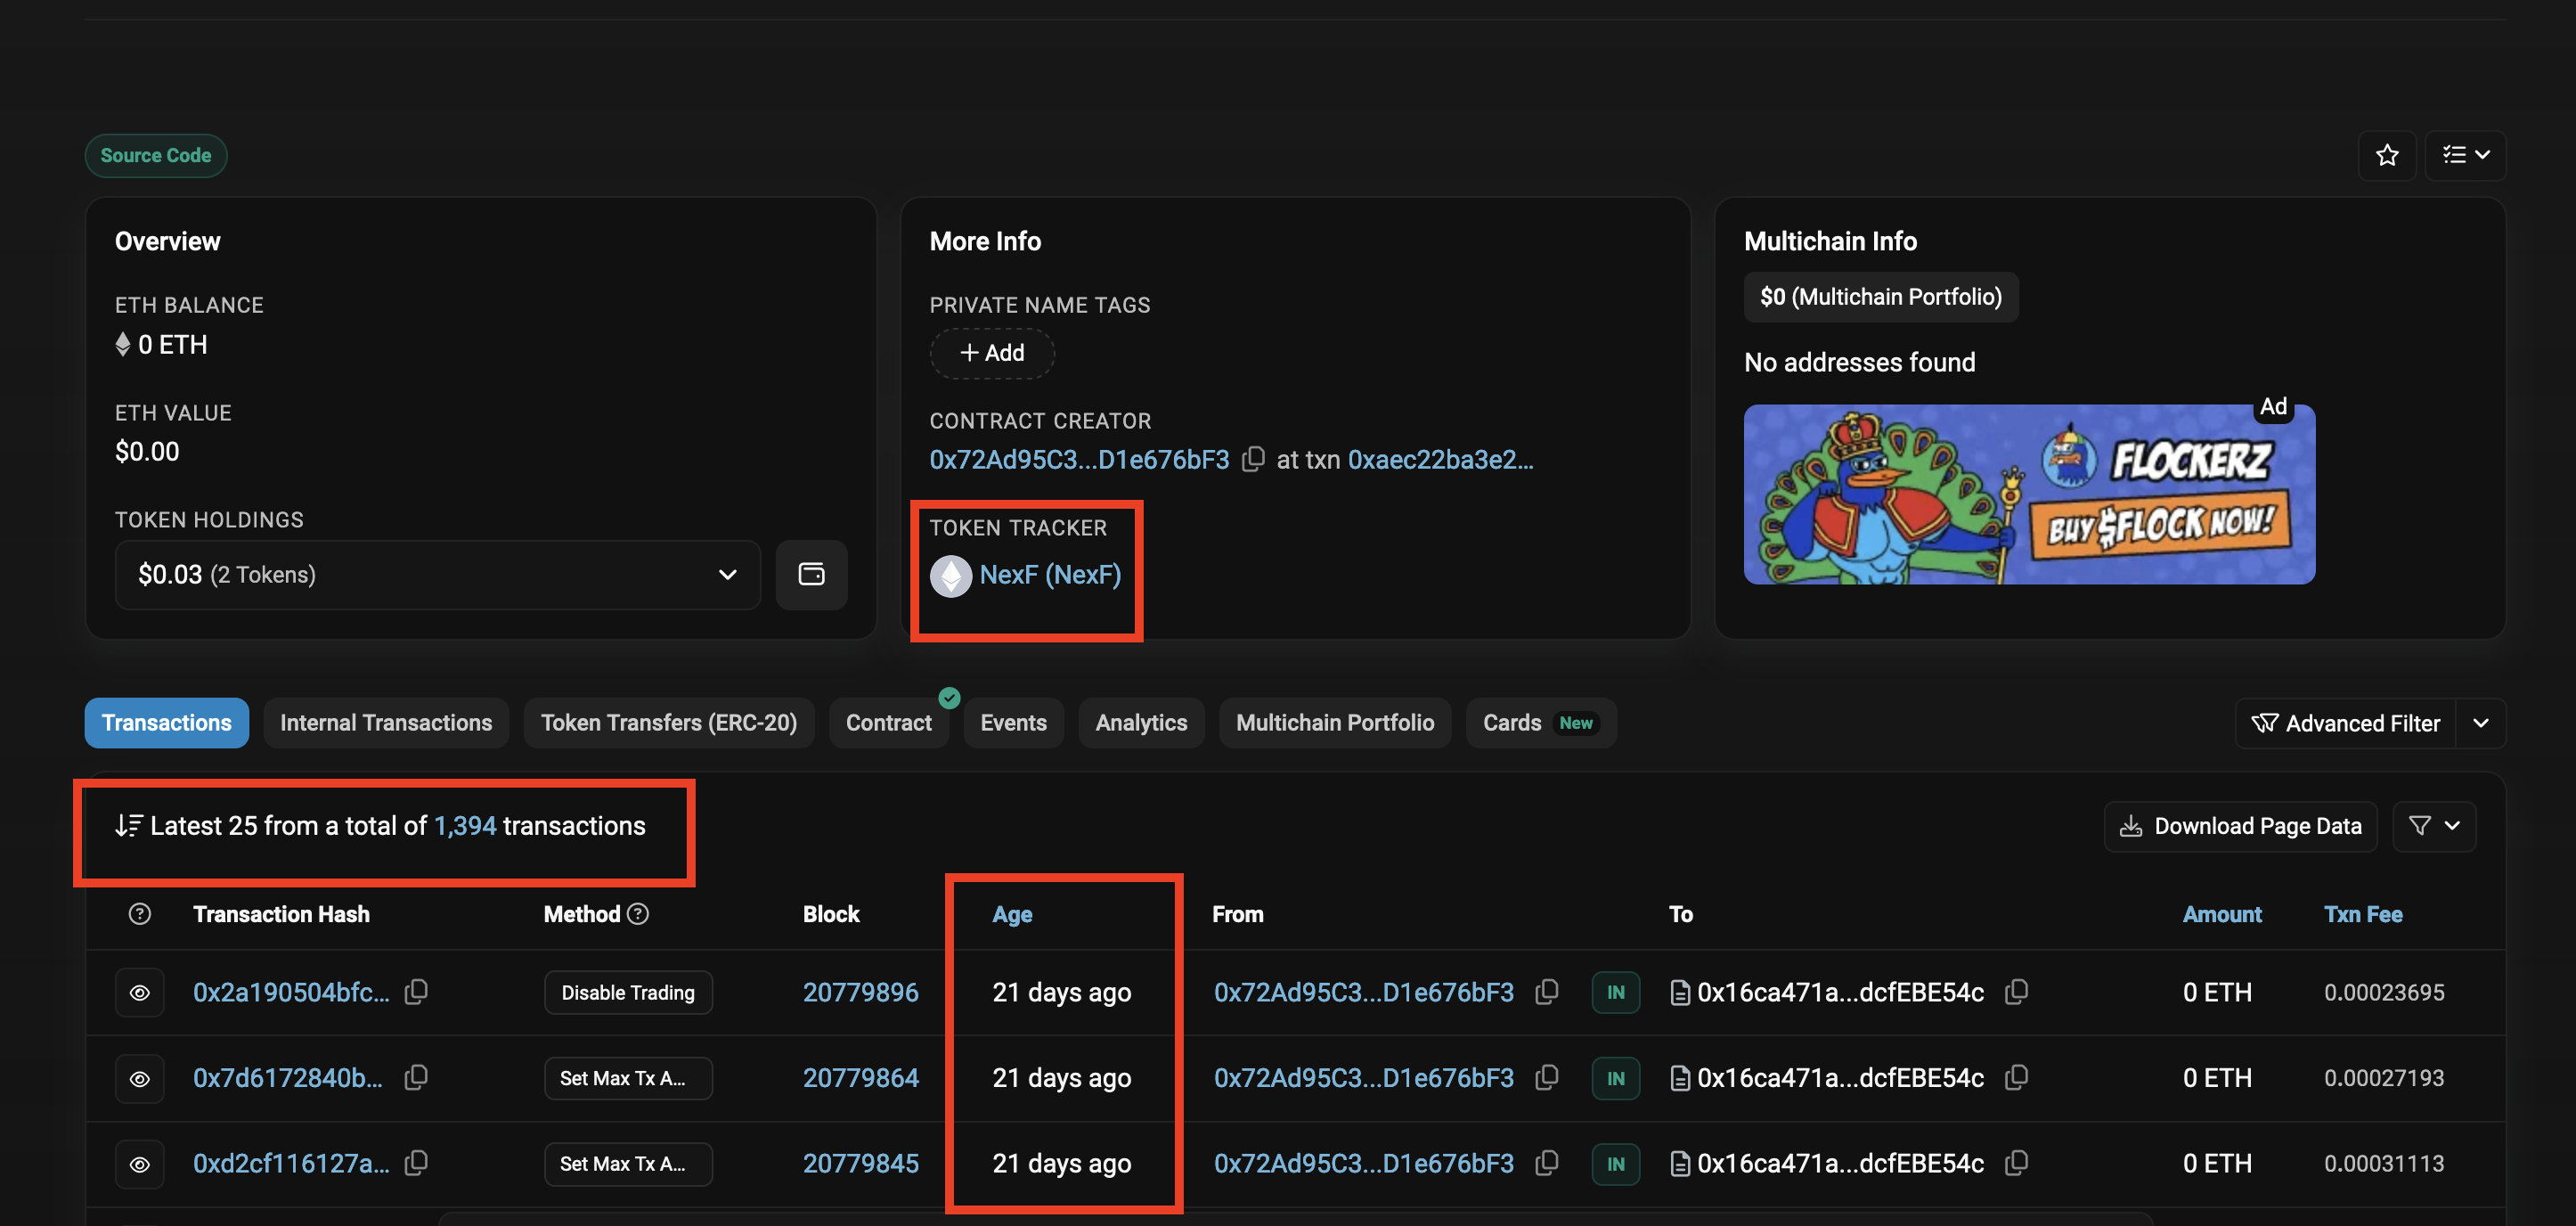Click the Txn Fee column header
2576x1226 pixels.
pos(2362,914)
